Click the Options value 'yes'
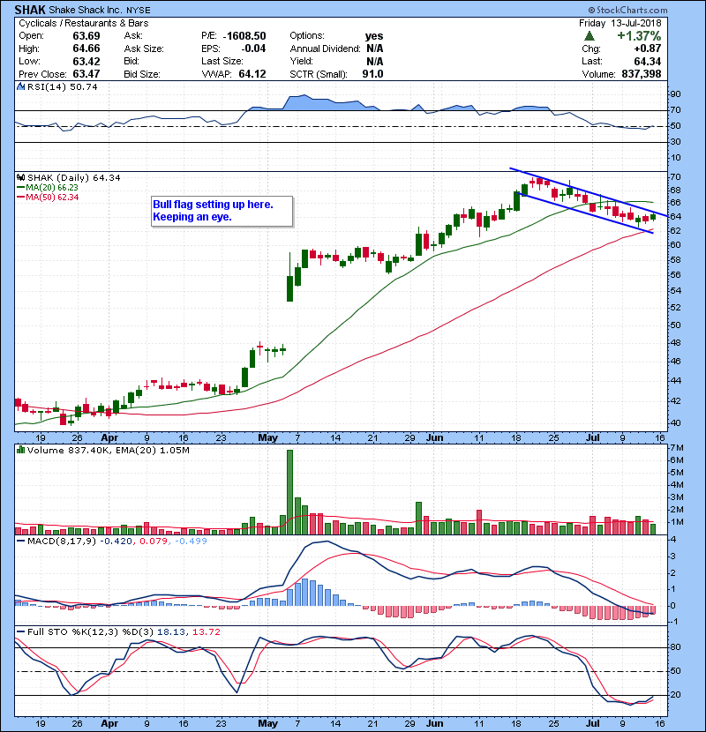The width and height of the screenshot is (706, 732). click(x=374, y=36)
